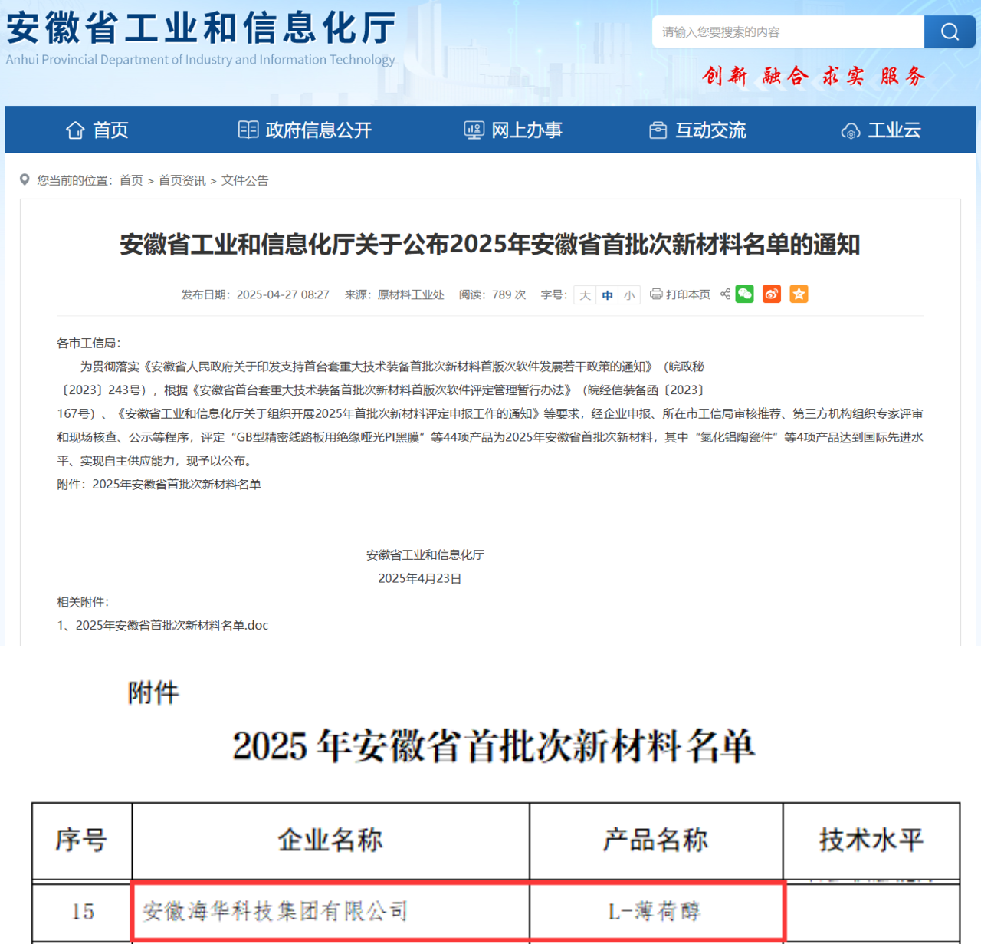Set font size to medium (中)

[x=607, y=295]
